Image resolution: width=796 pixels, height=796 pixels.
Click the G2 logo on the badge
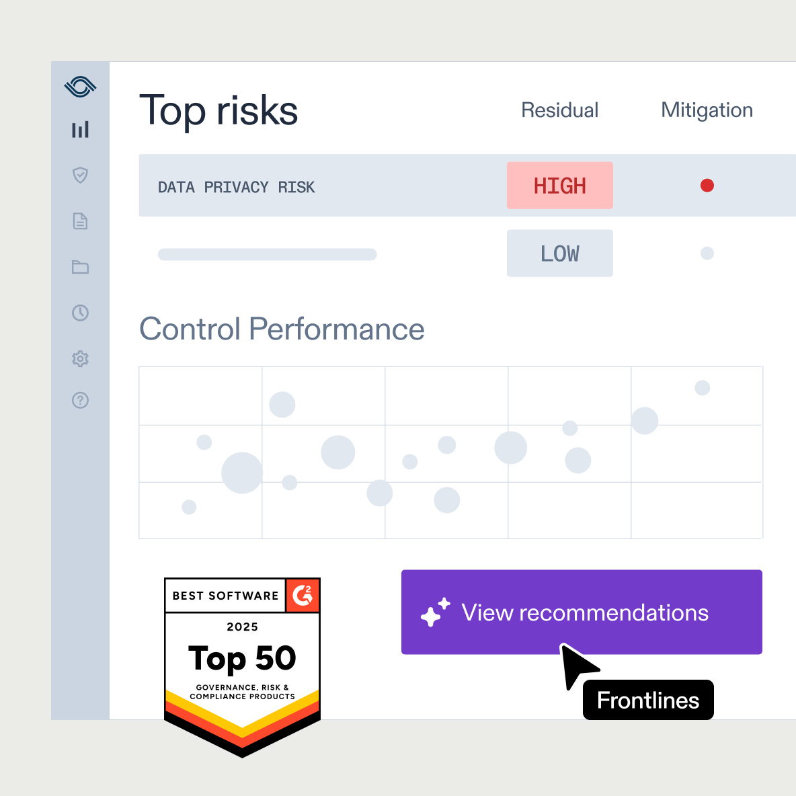click(303, 596)
